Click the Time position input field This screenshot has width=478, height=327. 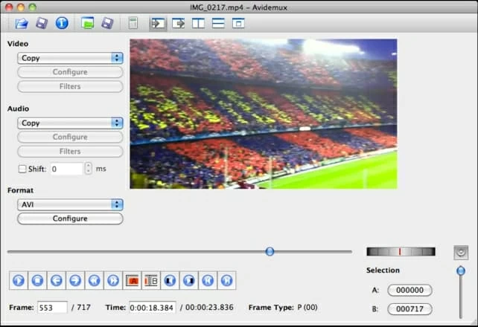coord(152,307)
